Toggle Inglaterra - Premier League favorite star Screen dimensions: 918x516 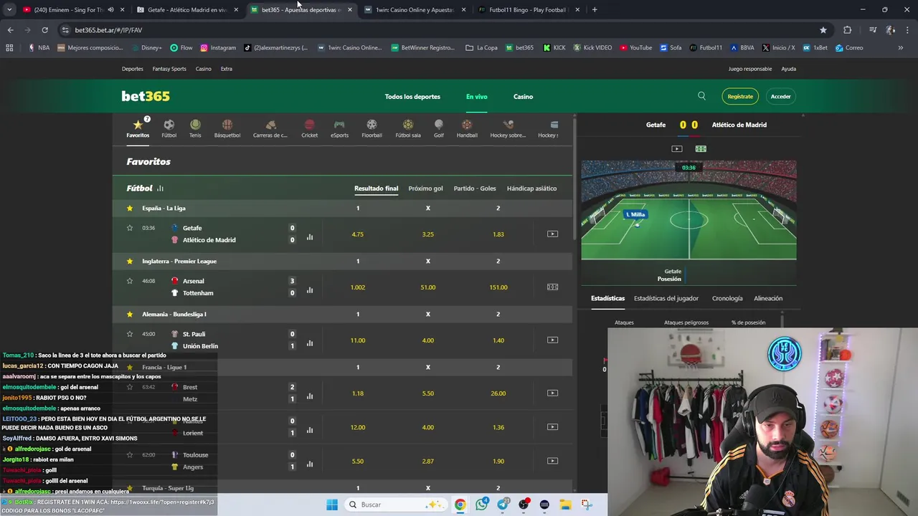tap(130, 261)
